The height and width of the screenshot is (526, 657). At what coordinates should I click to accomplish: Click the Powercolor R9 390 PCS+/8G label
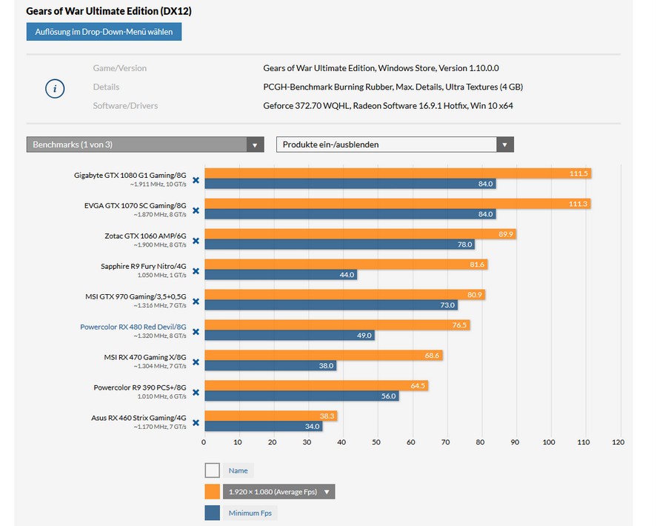[x=140, y=387]
